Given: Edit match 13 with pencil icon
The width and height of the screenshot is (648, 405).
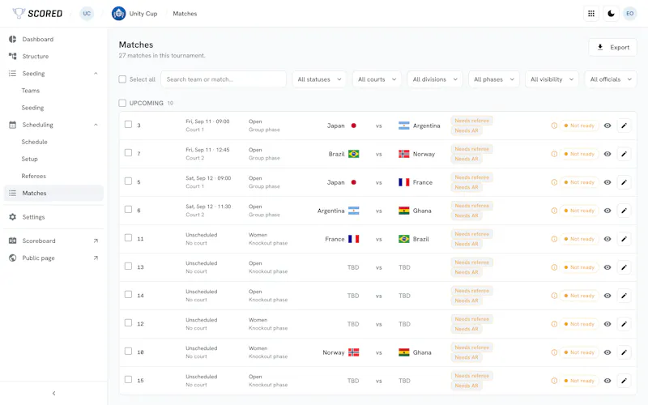Looking at the screenshot, I should (624, 267).
